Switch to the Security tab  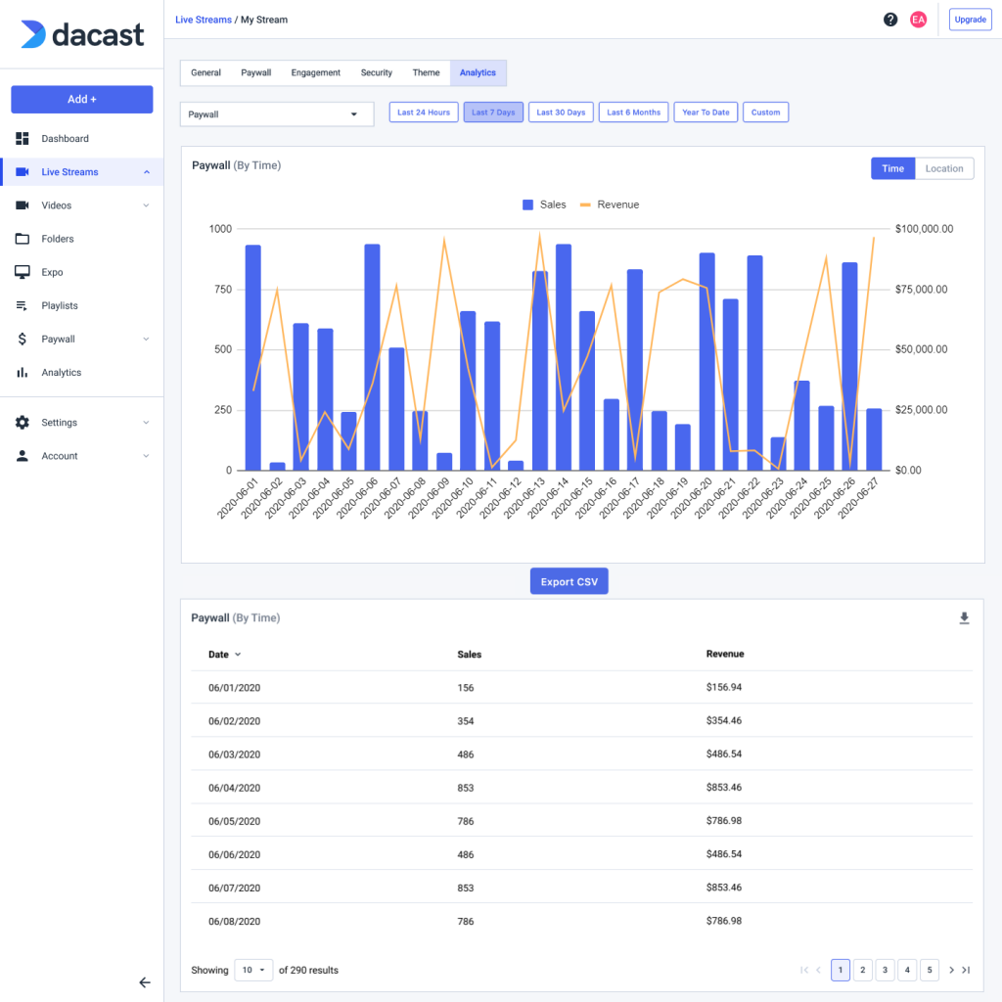point(376,72)
